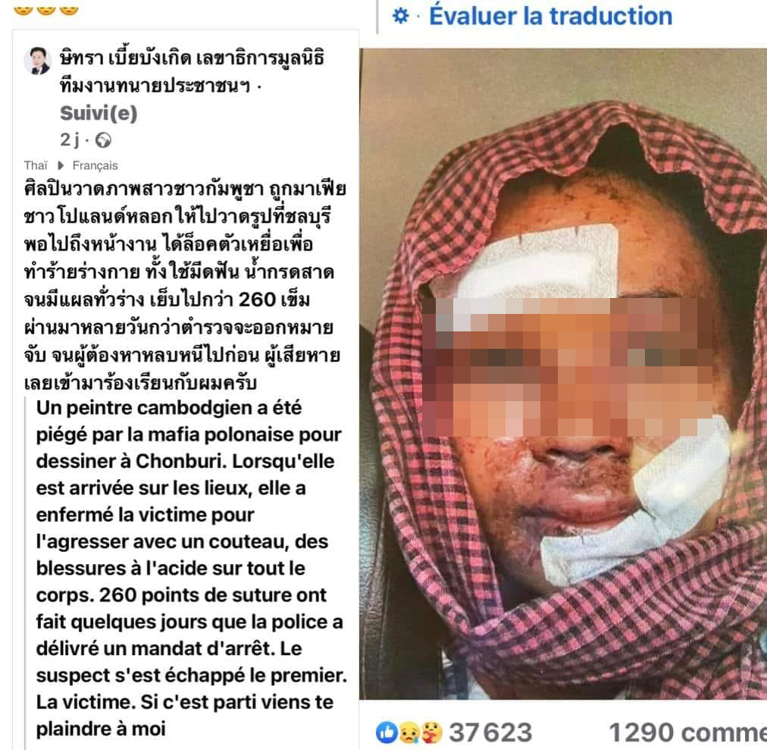Viewport: 767px width, 750px height.
Task: Open the author name ษิทรา เบี้ยบังเกิด
Action: coord(125,58)
